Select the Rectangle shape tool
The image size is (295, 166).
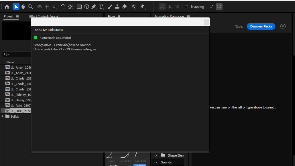(79, 7)
